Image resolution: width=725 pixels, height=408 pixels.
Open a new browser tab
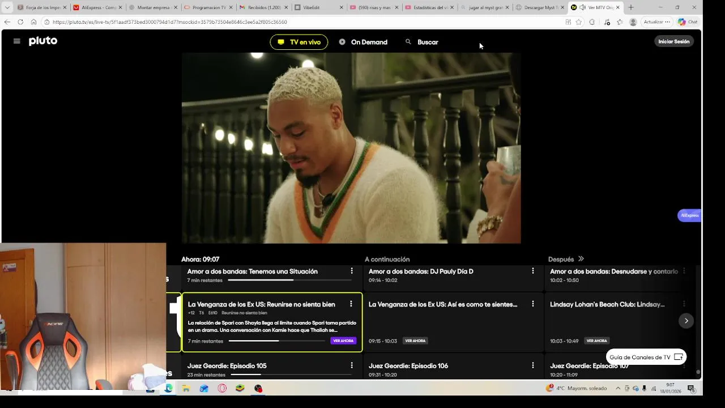pos(631,7)
